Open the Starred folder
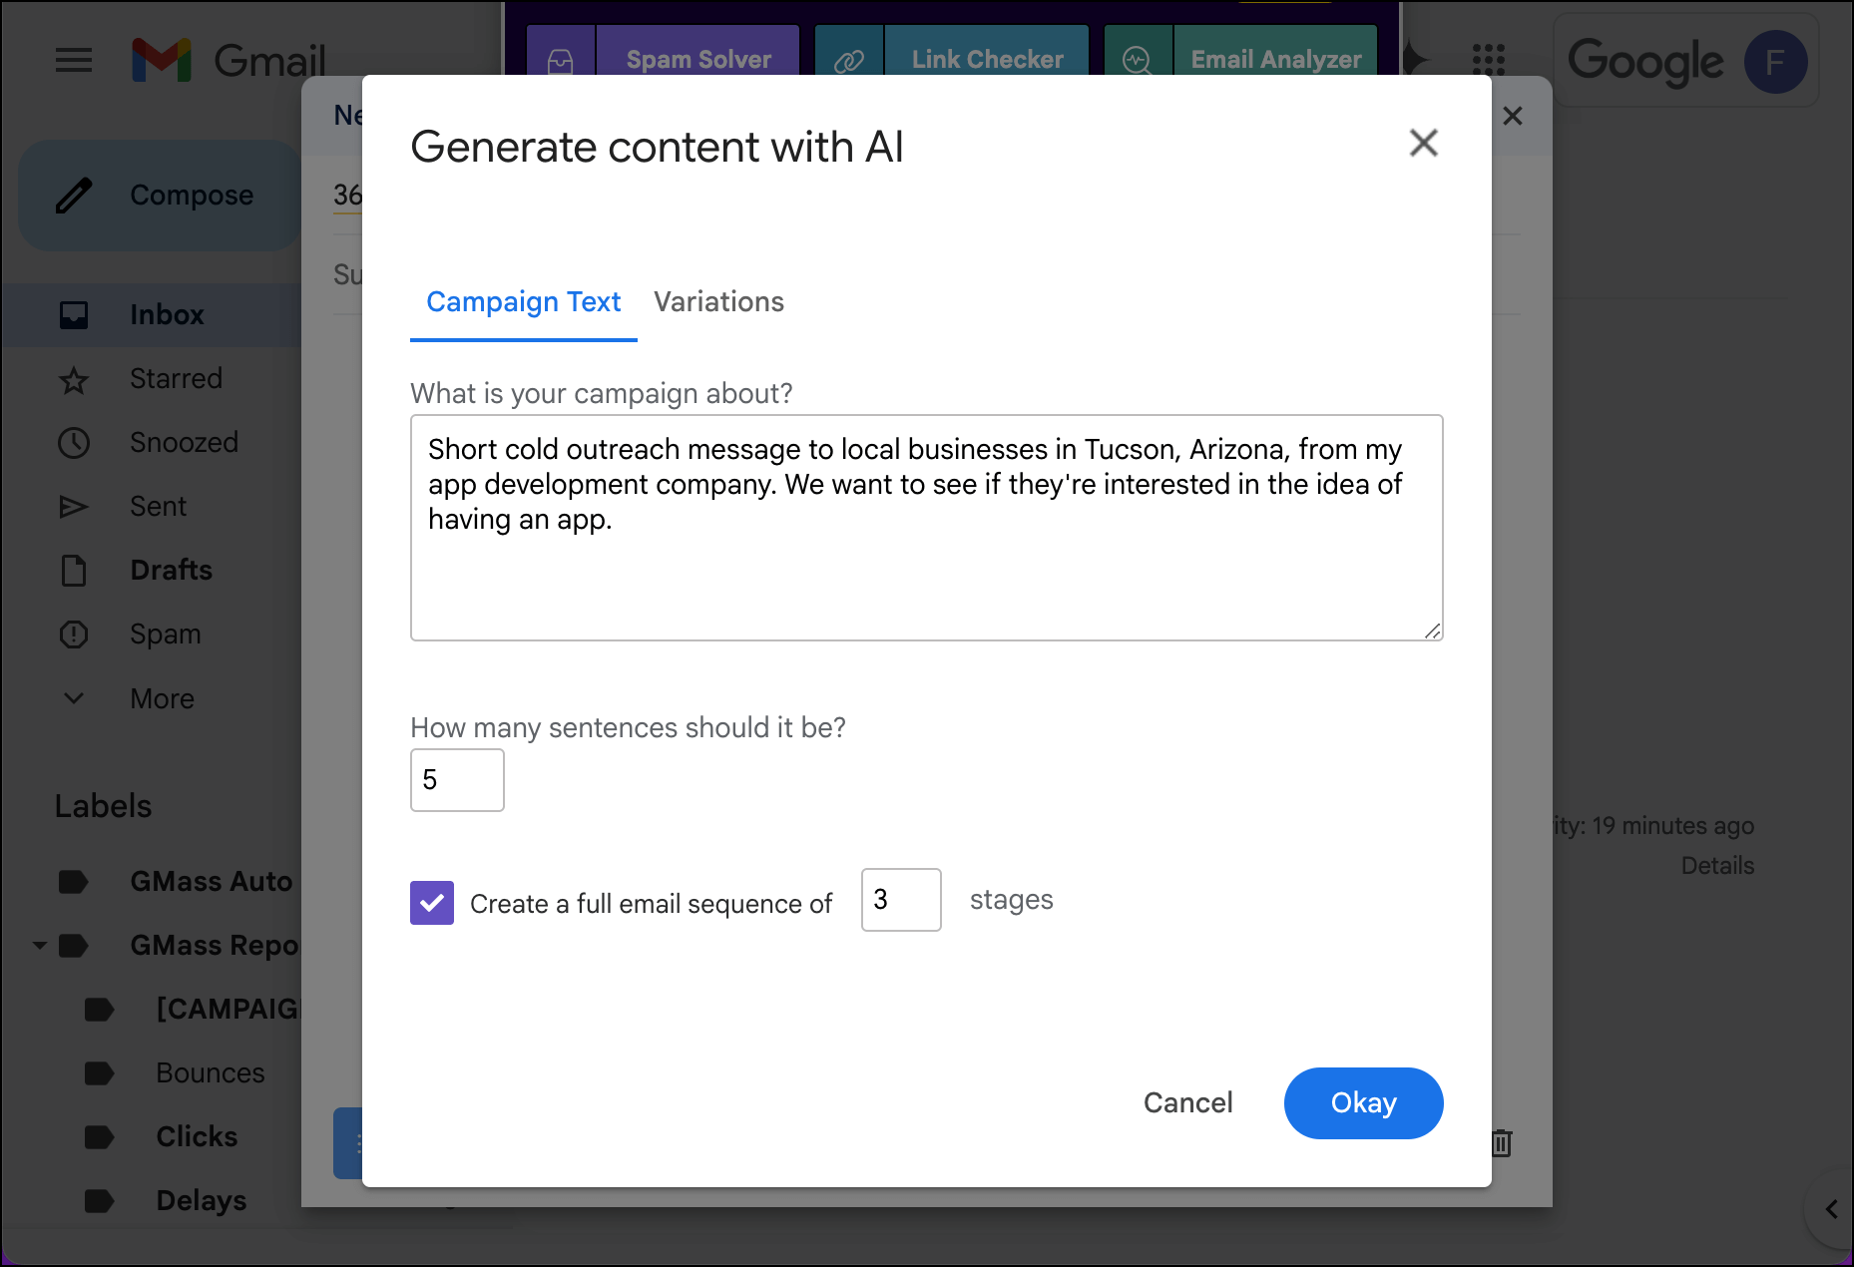1854x1267 pixels. point(176,379)
